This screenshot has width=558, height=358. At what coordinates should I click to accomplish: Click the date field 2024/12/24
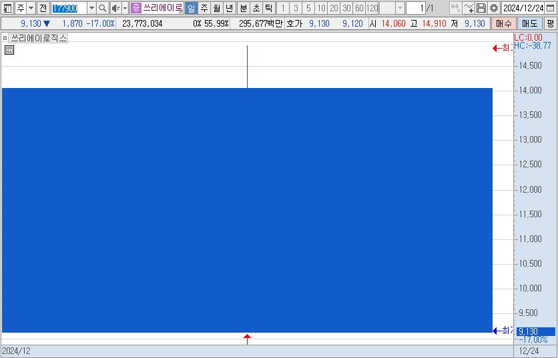coord(523,8)
